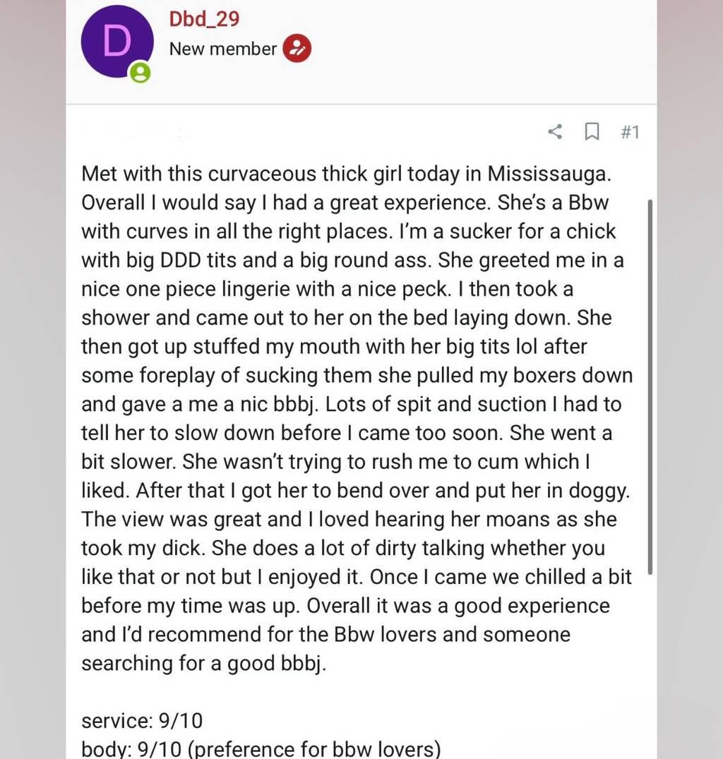Open the #1 post permalink
This screenshot has height=759, width=723.
(630, 131)
